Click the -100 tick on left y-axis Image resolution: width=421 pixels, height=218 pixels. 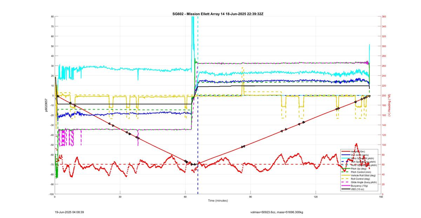click(x=51, y=194)
